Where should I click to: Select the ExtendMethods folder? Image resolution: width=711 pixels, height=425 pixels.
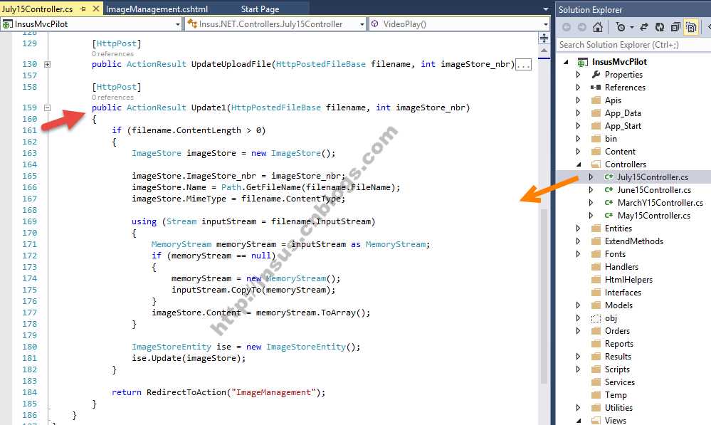pyautogui.click(x=634, y=241)
